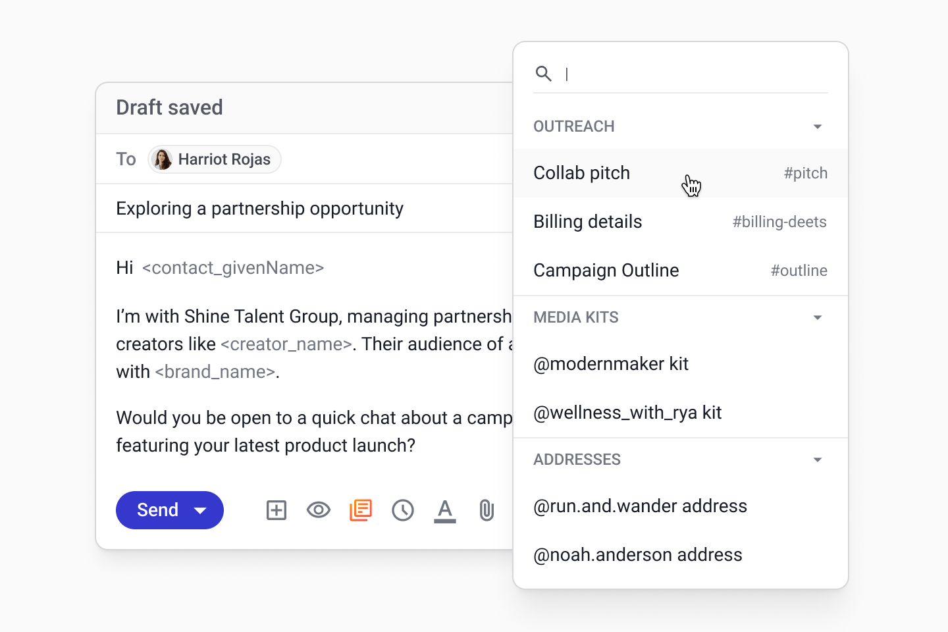Toggle the eye preview icon

tap(319, 510)
